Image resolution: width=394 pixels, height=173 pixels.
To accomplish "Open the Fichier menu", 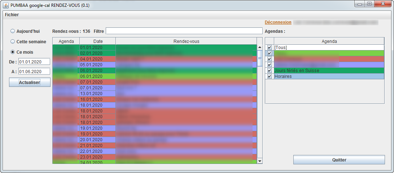I will pyautogui.click(x=12, y=14).
